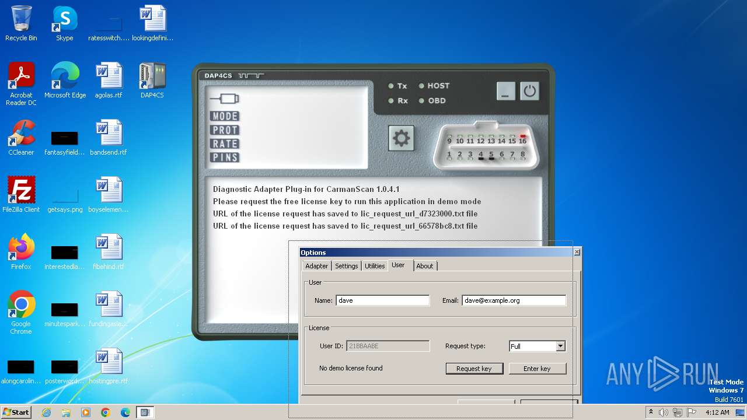The image size is (747, 420).
Task: Switch to the About tab
Action: [425, 266]
